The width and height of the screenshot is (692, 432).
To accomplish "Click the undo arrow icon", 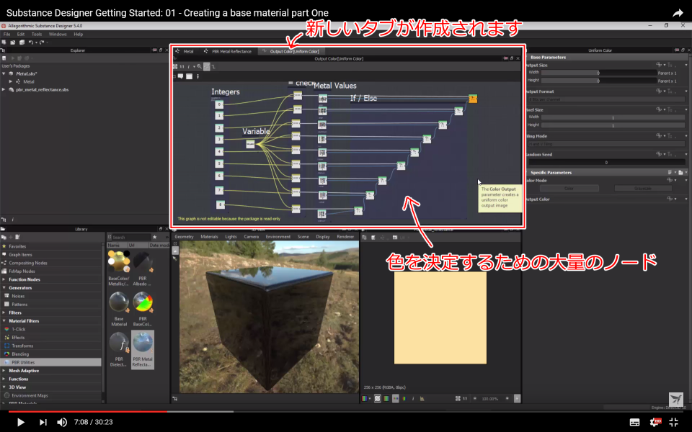I will point(30,42).
